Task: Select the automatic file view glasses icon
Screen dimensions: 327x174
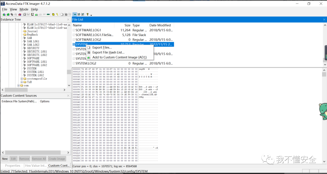Action: click(x=74, y=14)
